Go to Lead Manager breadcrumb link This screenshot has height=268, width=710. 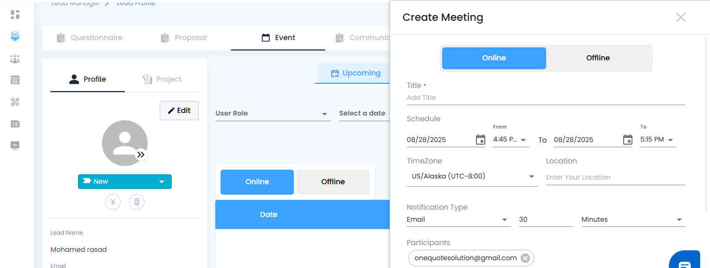75,4
